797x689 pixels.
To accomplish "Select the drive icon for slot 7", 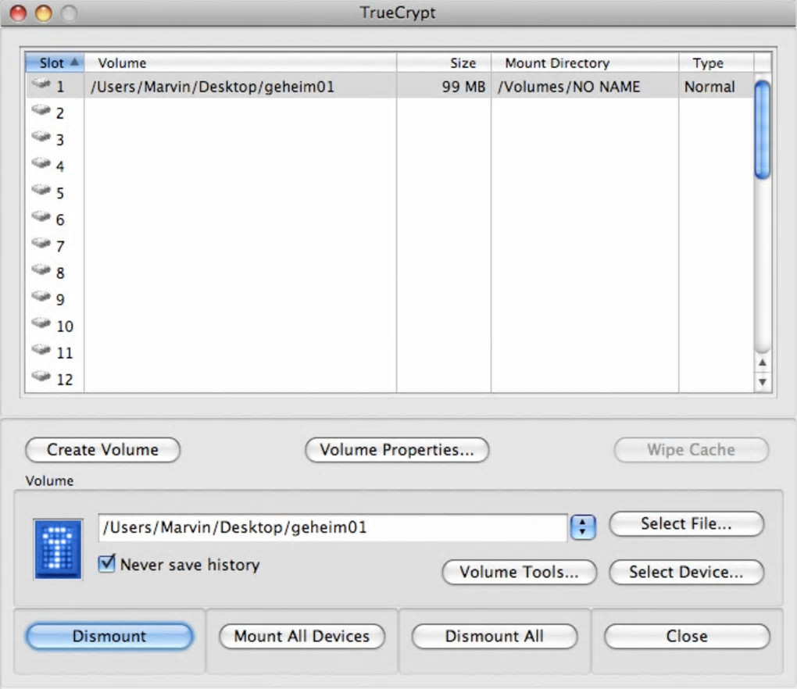I will tap(41, 243).
